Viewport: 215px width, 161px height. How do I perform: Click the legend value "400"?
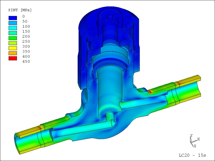click(x=26, y=57)
